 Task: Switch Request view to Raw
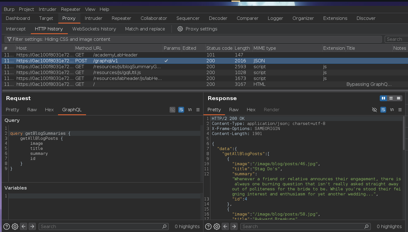[32, 110]
